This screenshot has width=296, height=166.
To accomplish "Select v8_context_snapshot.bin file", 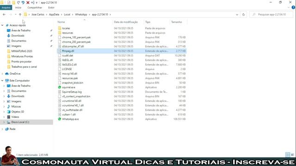I will [76, 96].
